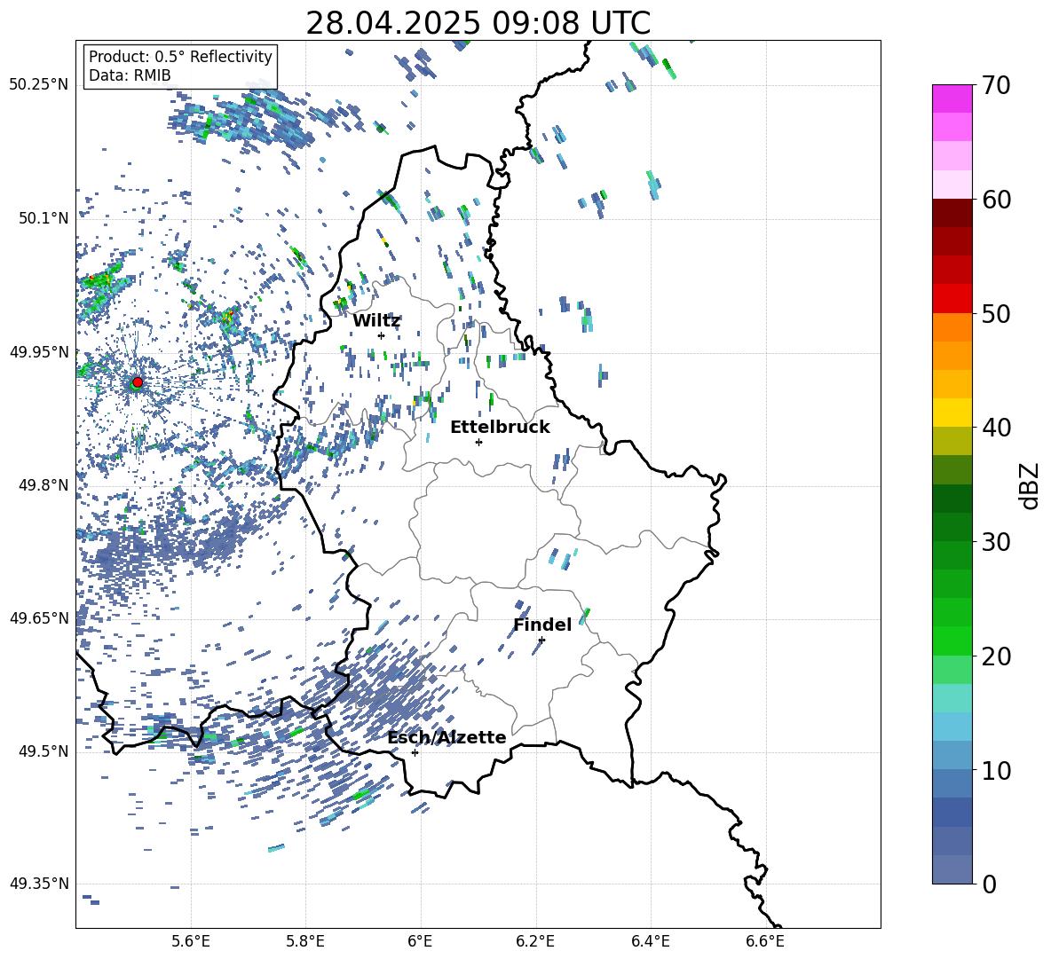Click the 40 tick on the colorbar
This screenshot has height=959, width=1051.
[996, 428]
